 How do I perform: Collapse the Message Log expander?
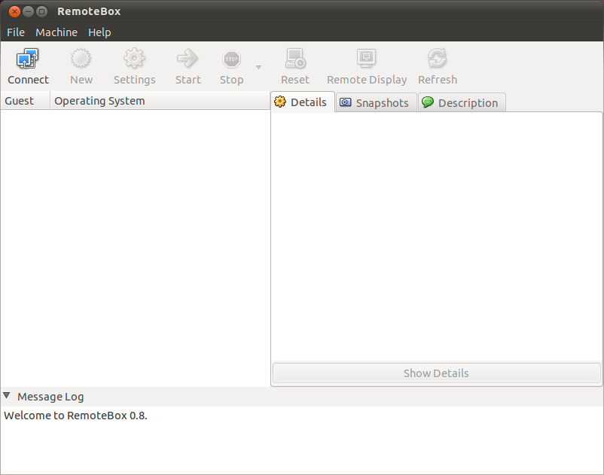[x=7, y=396]
